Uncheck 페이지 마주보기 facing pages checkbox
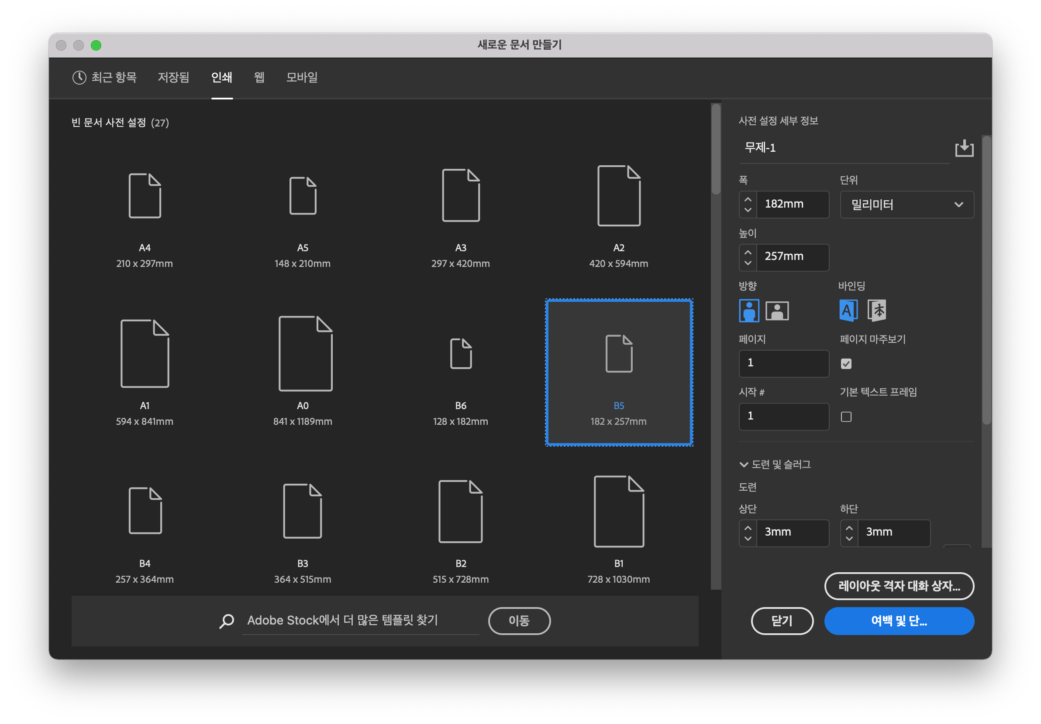This screenshot has width=1041, height=724. pyautogui.click(x=846, y=364)
